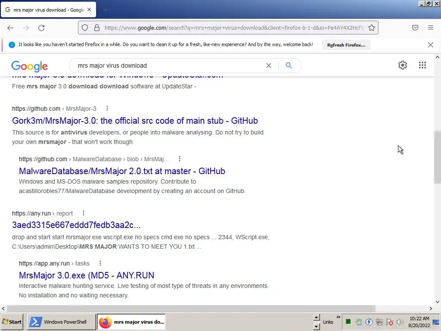
Task: Open the Windows Start menu
Action: point(12,322)
